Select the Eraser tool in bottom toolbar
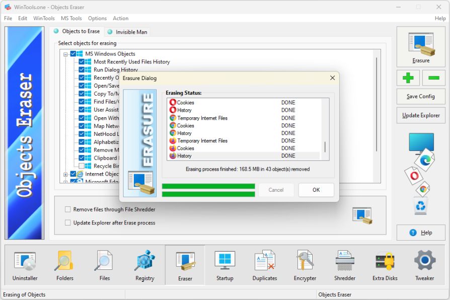 185,265
